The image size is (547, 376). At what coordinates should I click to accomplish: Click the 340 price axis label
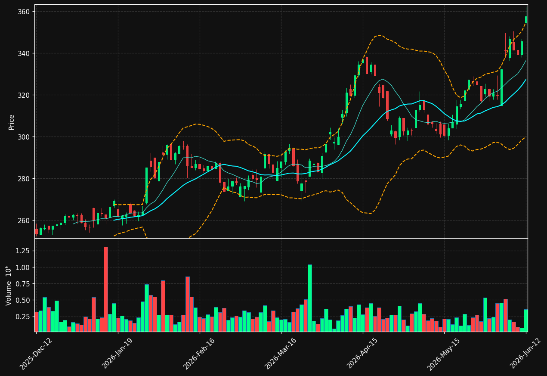click(24, 53)
